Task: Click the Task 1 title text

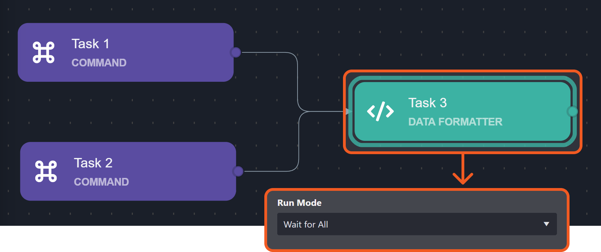Action: [x=91, y=44]
